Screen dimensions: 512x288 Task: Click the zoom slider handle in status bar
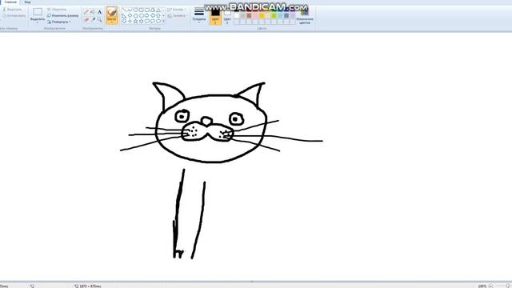[x=508, y=286]
